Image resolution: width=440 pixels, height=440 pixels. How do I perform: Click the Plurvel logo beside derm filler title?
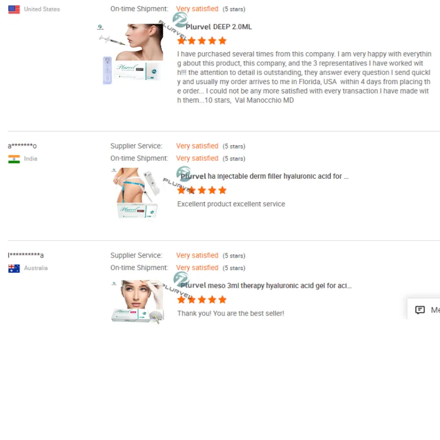[x=184, y=173]
